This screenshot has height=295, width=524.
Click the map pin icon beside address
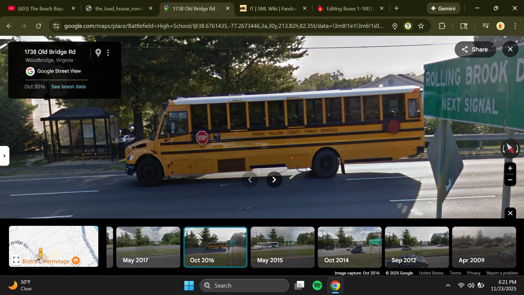click(x=98, y=52)
